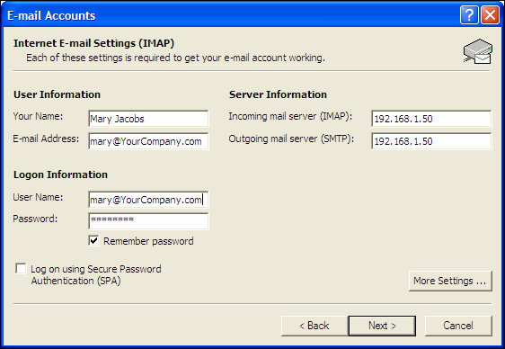Click the Help question mark icon

469,14
